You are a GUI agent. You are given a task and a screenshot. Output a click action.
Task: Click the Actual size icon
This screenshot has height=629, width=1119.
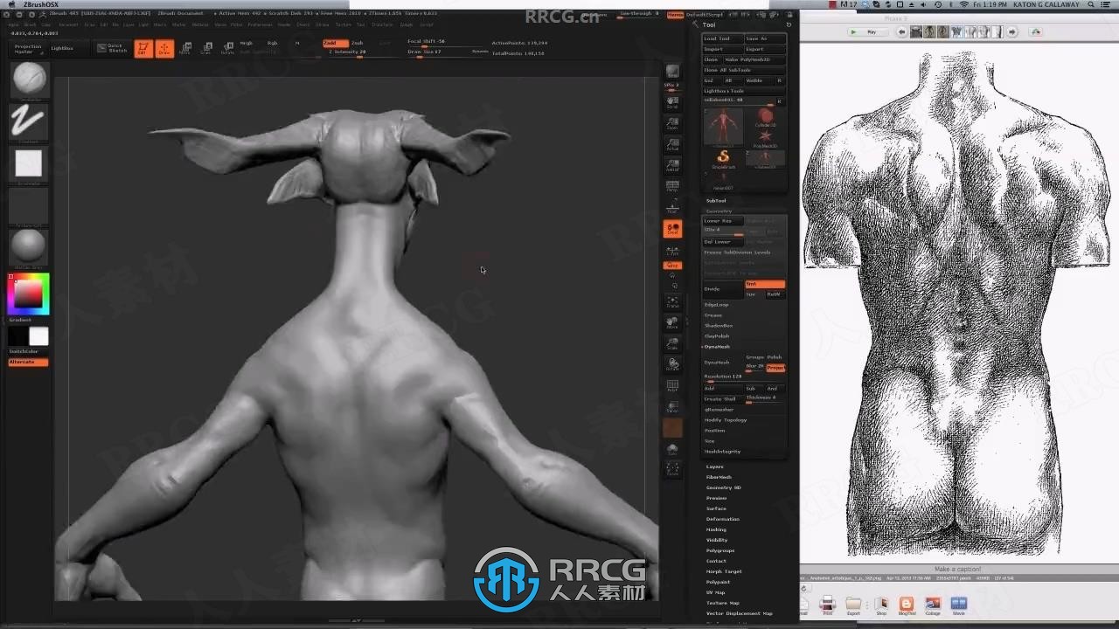click(x=672, y=145)
